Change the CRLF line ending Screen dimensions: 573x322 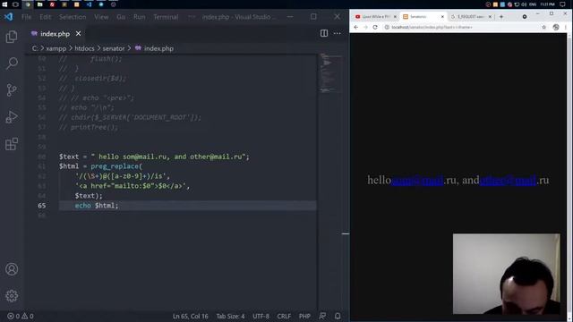(x=284, y=316)
